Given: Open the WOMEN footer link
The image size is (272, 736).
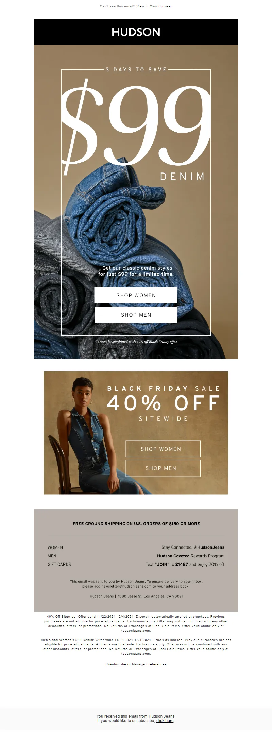Looking at the screenshot, I should click(x=55, y=547).
